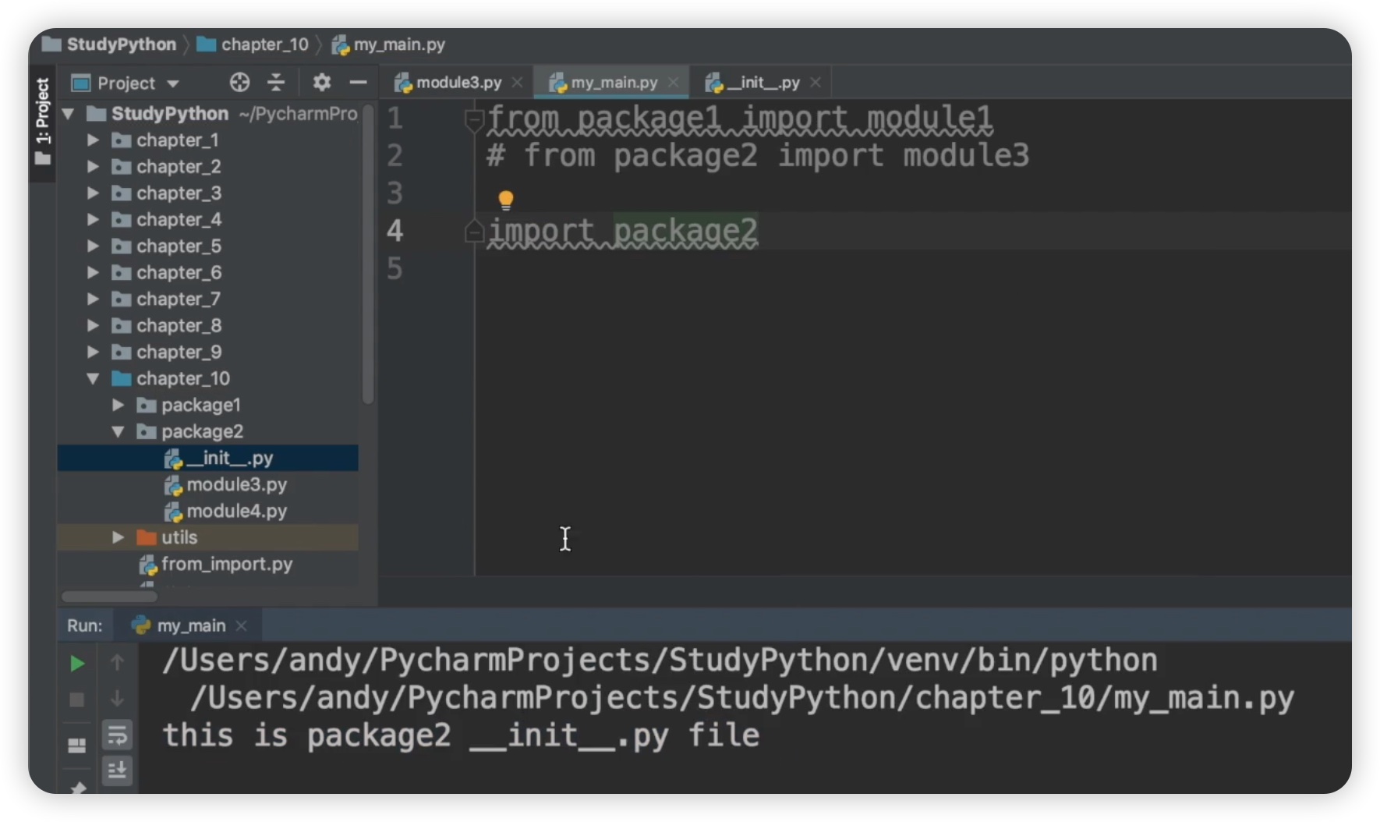Expand the chapter_9 folder
The height and width of the screenshot is (822, 1380).
pos(93,353)
